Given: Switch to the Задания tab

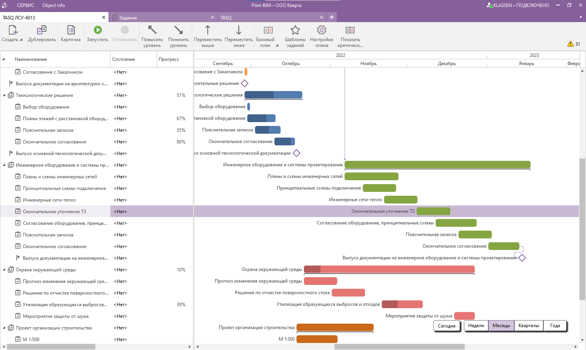Looking at the screenshot, I should [128, 18].
